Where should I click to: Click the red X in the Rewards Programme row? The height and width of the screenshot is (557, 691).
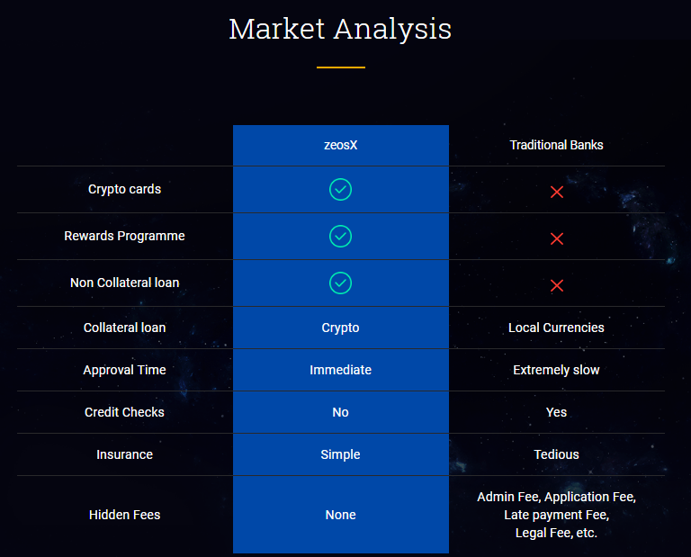point(557,238)
